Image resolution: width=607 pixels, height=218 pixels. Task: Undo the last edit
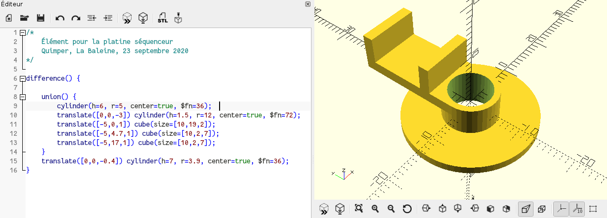point(60,18)
